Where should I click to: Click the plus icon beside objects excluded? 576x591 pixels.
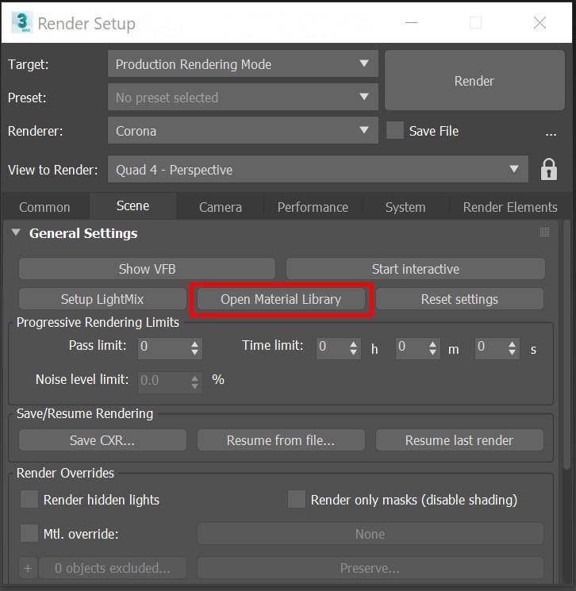(28, 568)
